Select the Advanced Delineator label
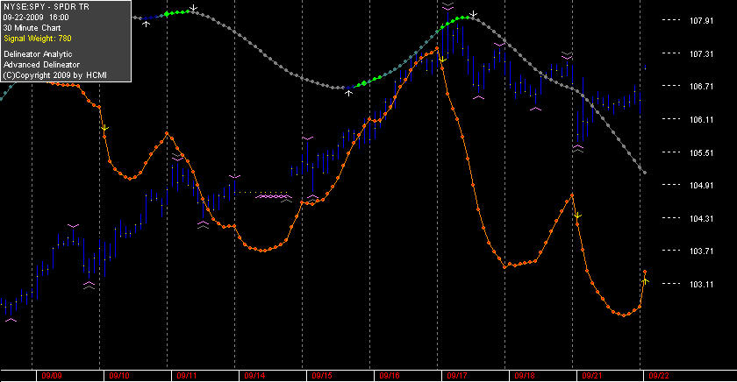 pyautogui.click(x=41, y=65)
